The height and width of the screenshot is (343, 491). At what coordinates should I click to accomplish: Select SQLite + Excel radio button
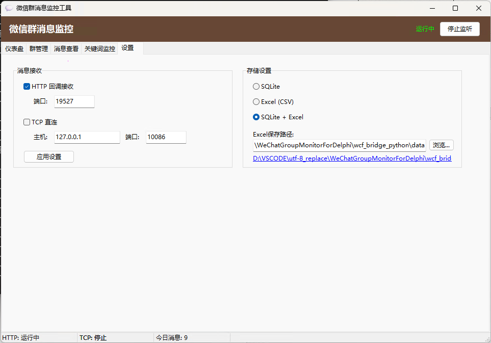[x=256, y=117]
